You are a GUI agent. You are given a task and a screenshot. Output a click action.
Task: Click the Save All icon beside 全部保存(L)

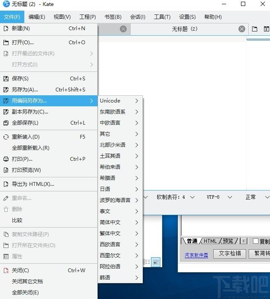point(6,123)
